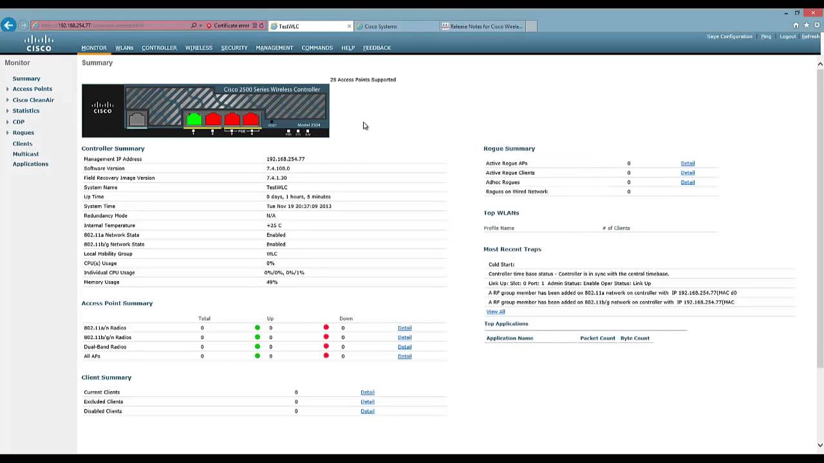Click the address bar search icon
This screenshot has height=463, width=824.
pyautogui.click(x=194, y=26)
